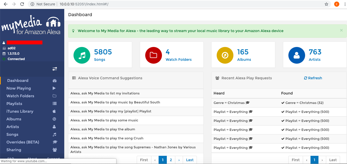Select 'play my [playlist] Playlist' suggestion

pyautogui.click(x=136, y=111)
